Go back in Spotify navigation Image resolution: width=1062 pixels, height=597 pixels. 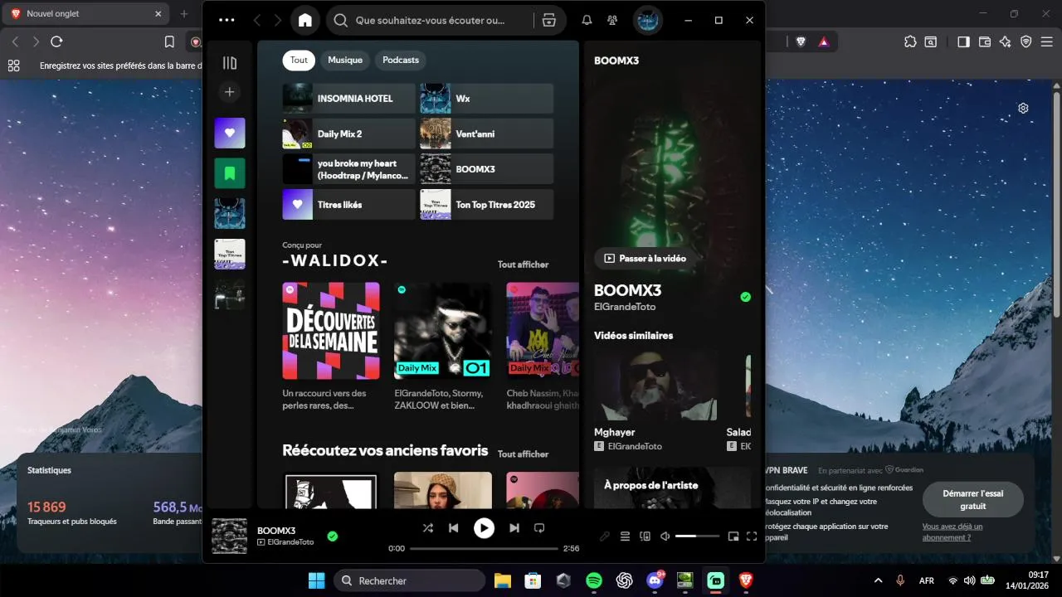[257, 21]
